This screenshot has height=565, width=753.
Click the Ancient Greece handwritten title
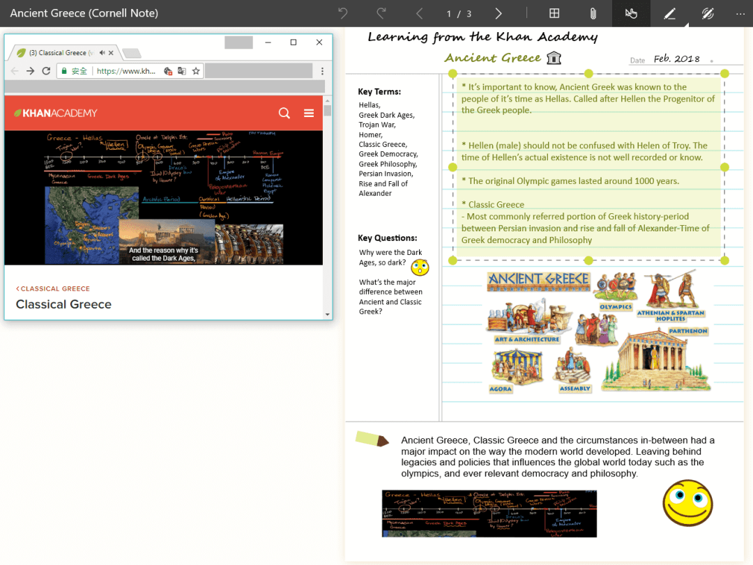[x=493, y=58]
